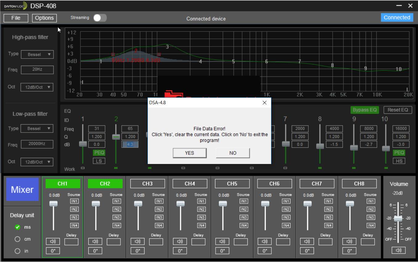Open the File menu
Viewport: 418px width, 262px height.
[x=16, y=18]
